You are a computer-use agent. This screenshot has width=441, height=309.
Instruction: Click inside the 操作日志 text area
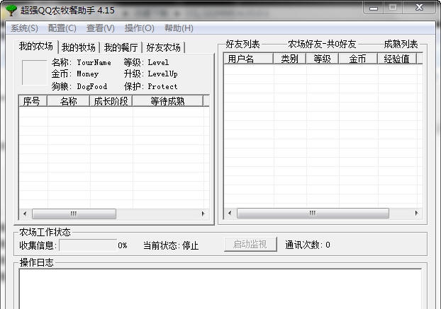pos(220,288)
